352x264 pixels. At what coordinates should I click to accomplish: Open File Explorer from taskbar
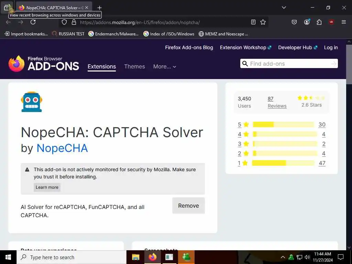pos(135,257)
